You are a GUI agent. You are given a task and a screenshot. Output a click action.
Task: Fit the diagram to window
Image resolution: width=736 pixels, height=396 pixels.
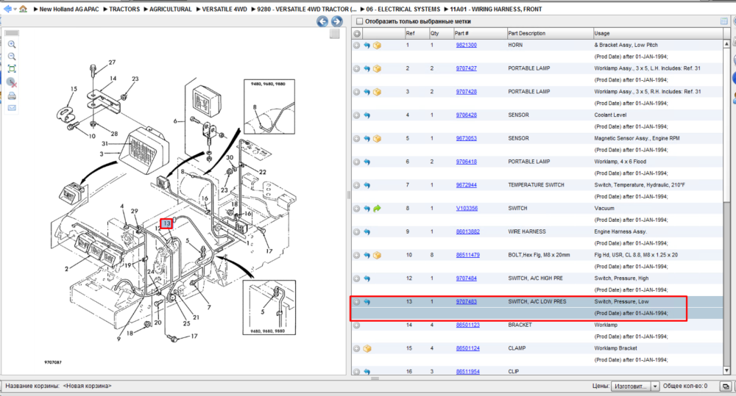tap(12, 69)
